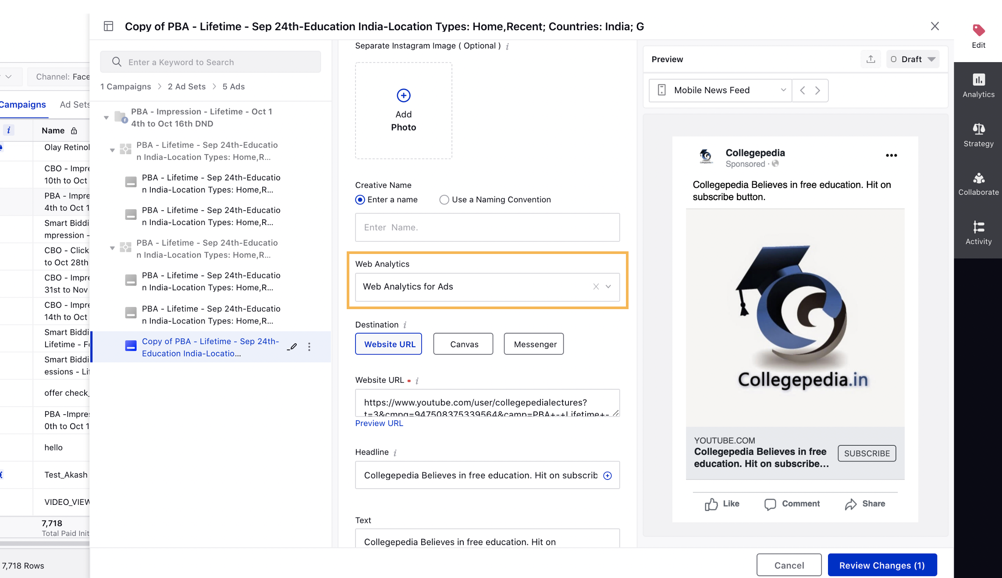This screenshot has height=578, width=1002.
Task: Click the Website URL text area
Action: 487,403
